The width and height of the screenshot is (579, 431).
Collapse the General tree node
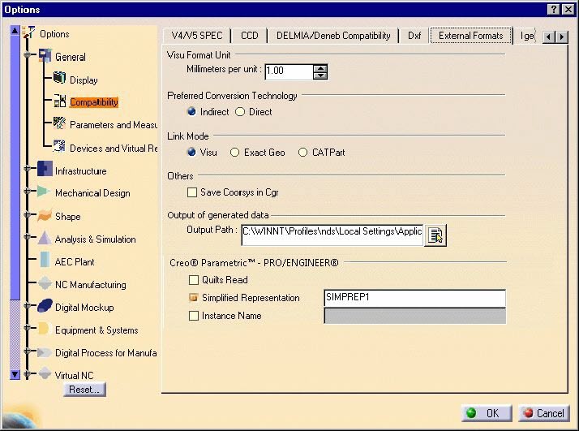[x=28, y=57]
